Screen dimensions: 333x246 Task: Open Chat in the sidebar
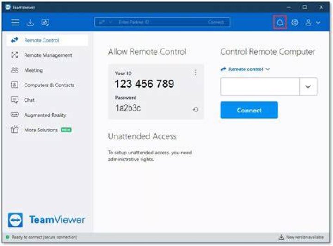coord(47,100)
